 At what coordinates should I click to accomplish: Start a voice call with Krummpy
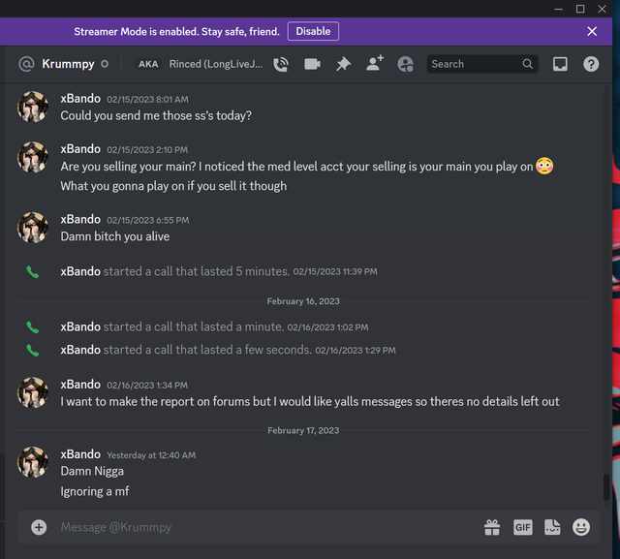281,64
